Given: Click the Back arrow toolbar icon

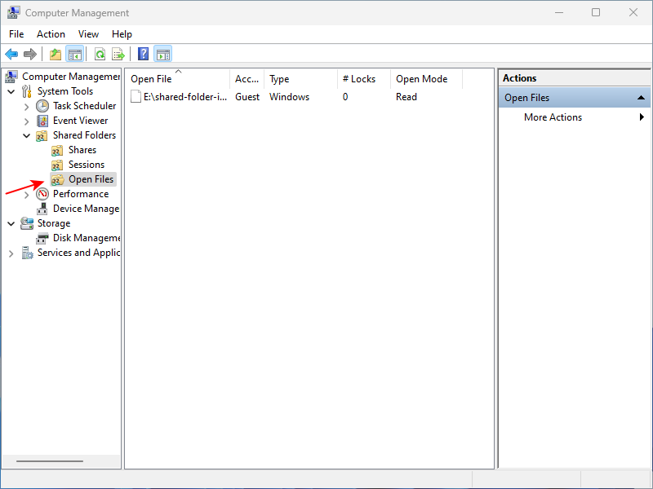Looking at the screenshot, I should (11, 54).
